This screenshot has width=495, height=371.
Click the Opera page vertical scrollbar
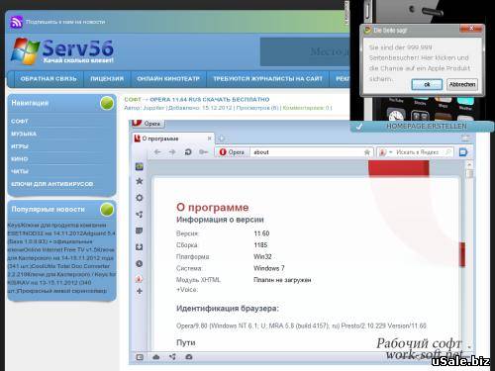[469, 254]
